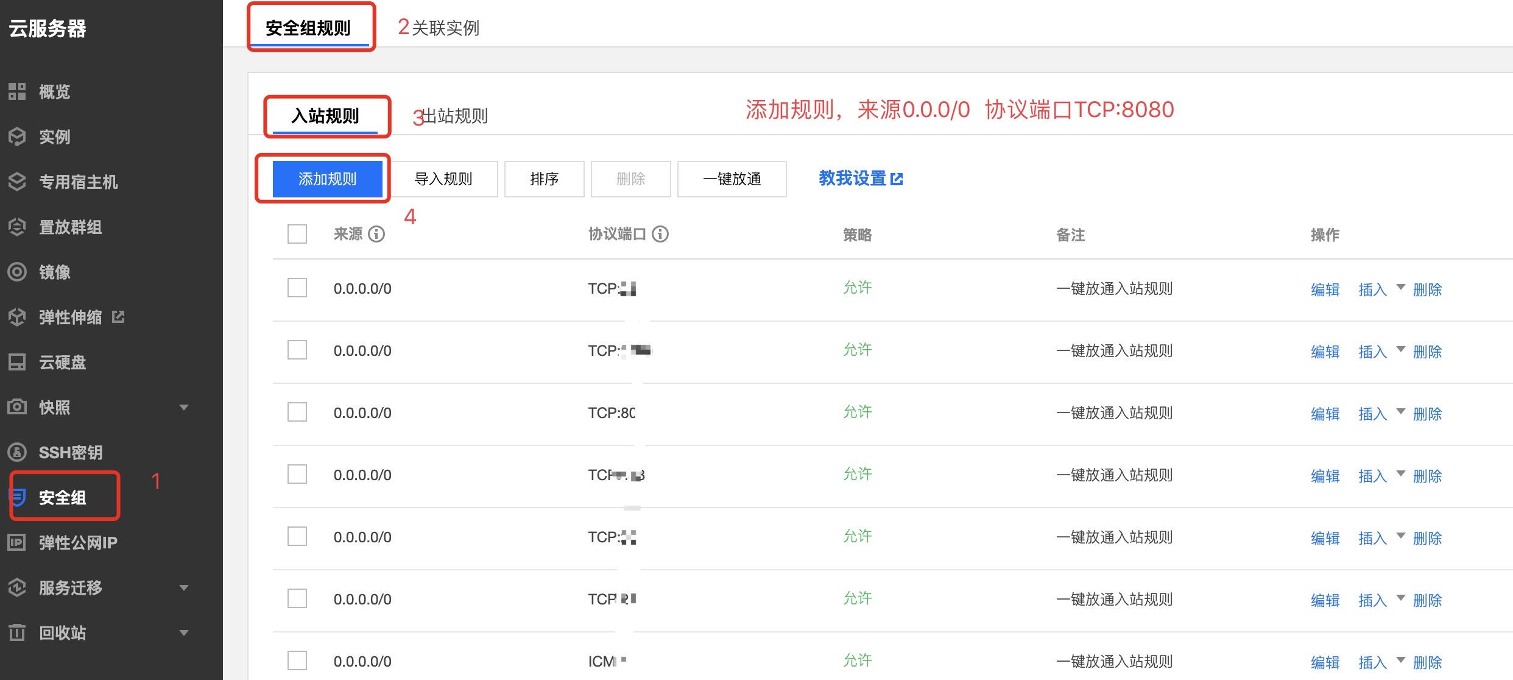Click the 弹性公网IP sidebar icon

coord(17,542)
